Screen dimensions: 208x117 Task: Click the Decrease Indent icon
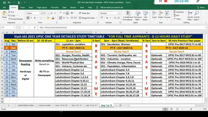point(72,18)
